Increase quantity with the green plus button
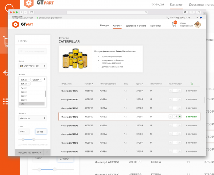 (x=180, y=116)
